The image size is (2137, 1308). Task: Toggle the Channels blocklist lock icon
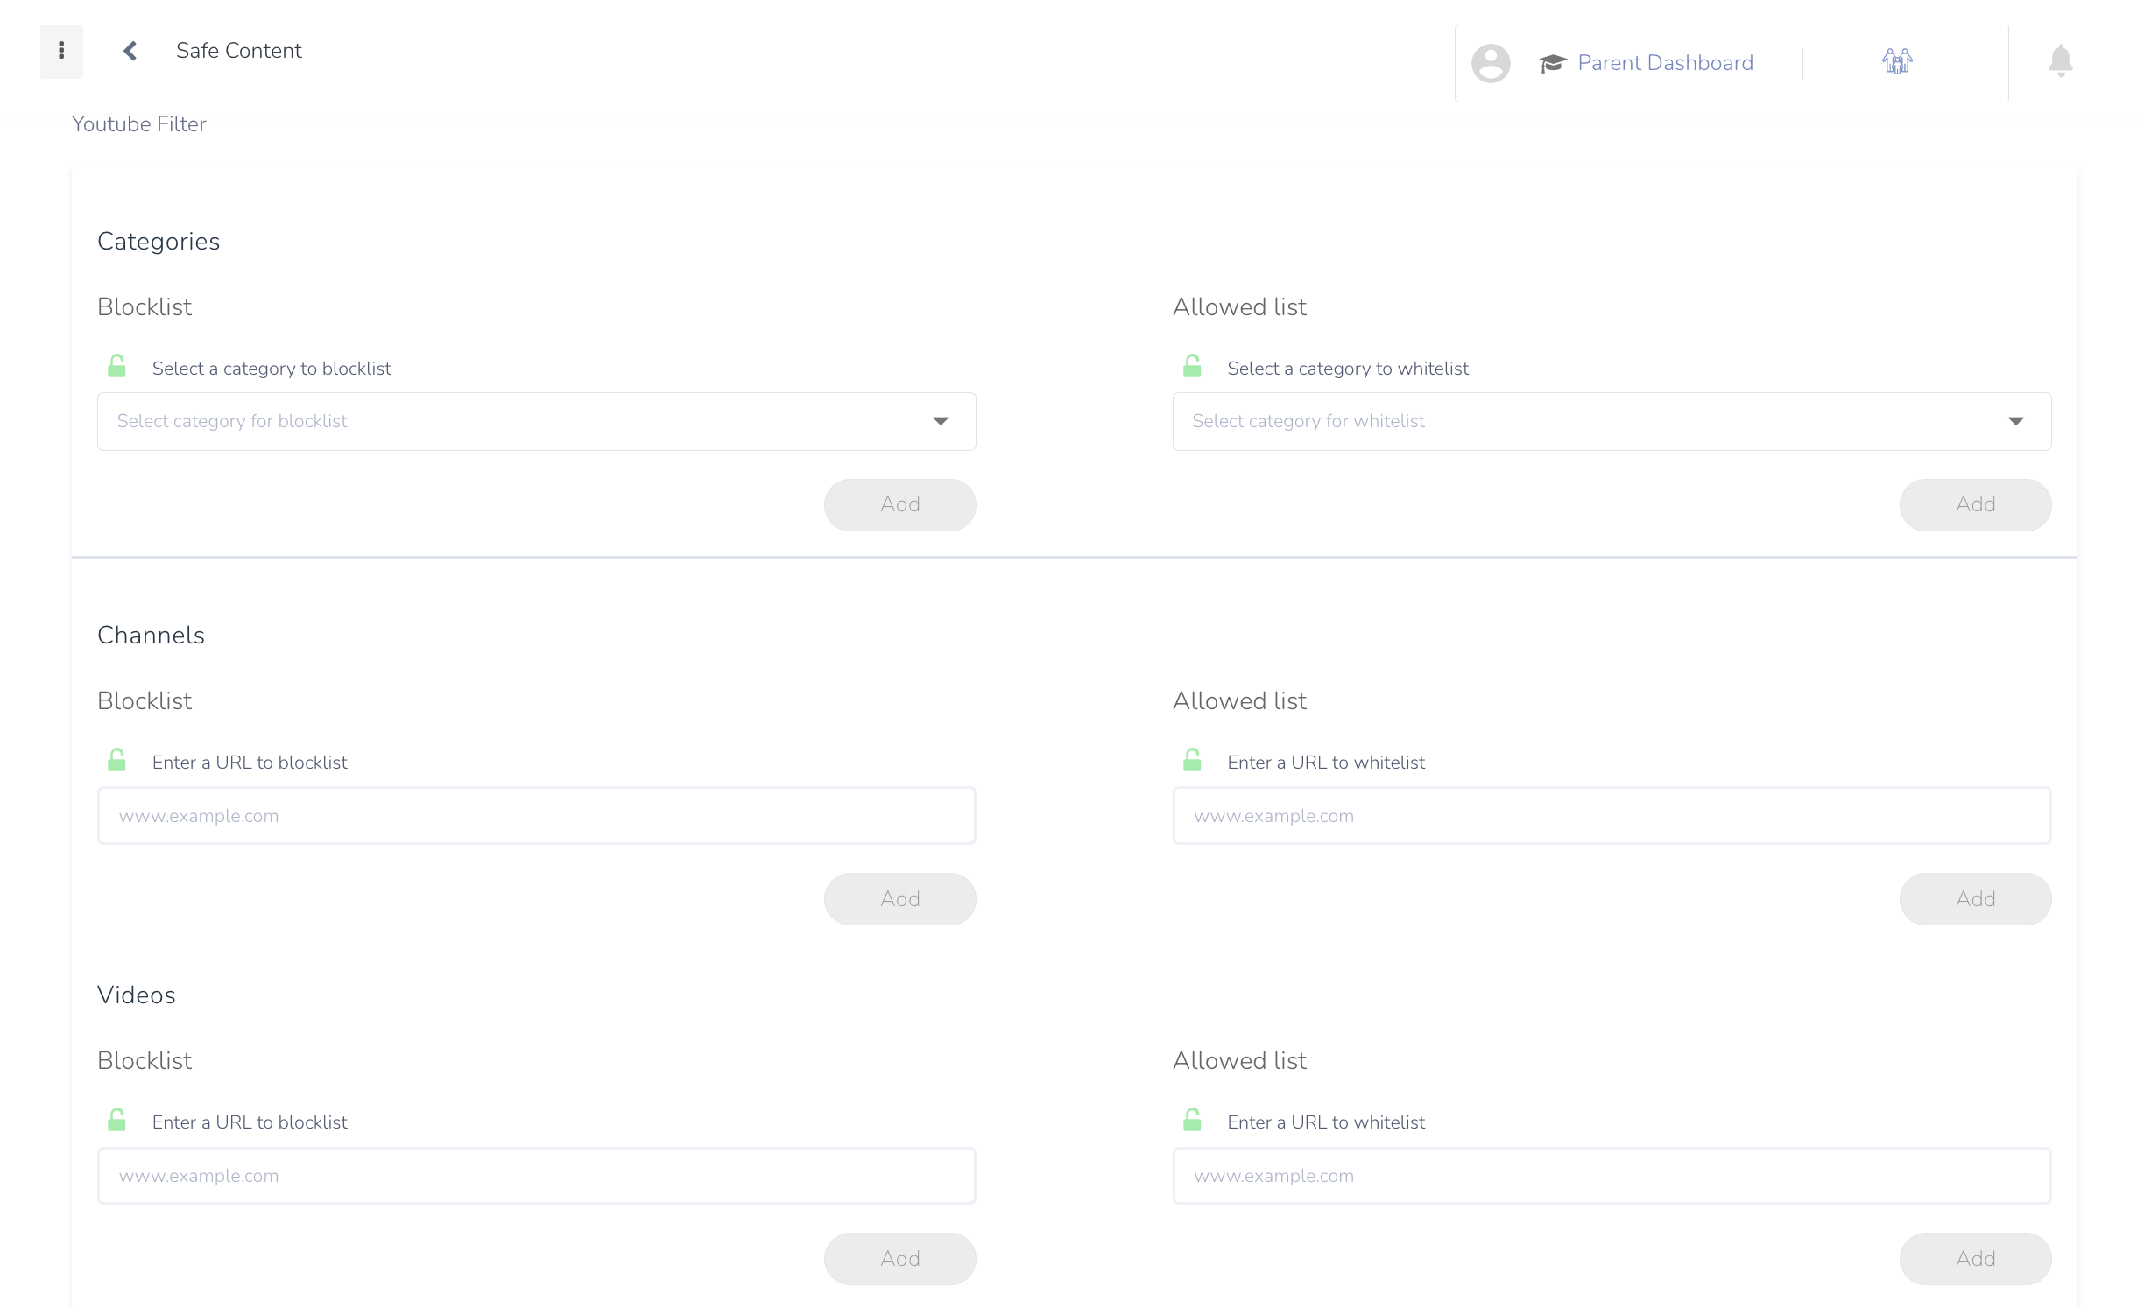[116, 760]
